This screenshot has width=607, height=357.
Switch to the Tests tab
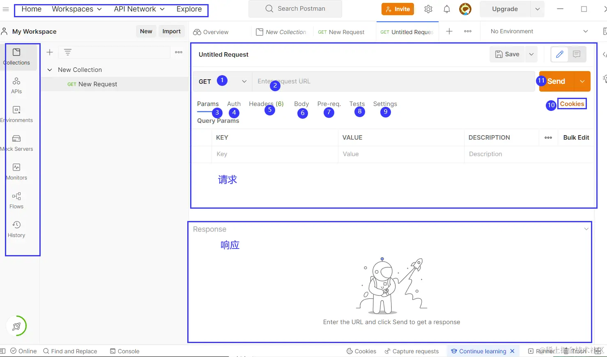click(x=357, y=104)
